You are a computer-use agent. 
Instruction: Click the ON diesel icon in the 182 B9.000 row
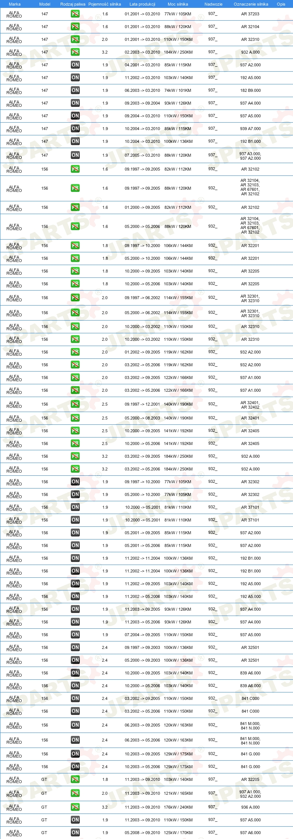(75, 90)
